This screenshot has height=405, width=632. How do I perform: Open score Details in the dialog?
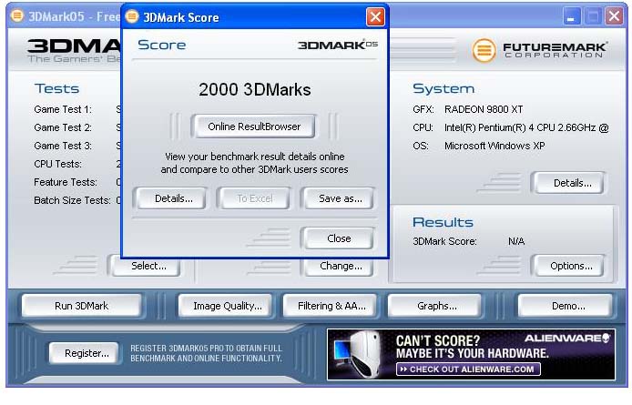(173, 198)
